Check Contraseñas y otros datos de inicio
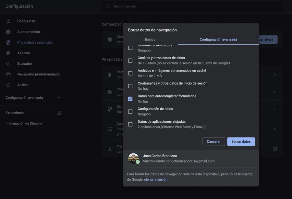 130,86
